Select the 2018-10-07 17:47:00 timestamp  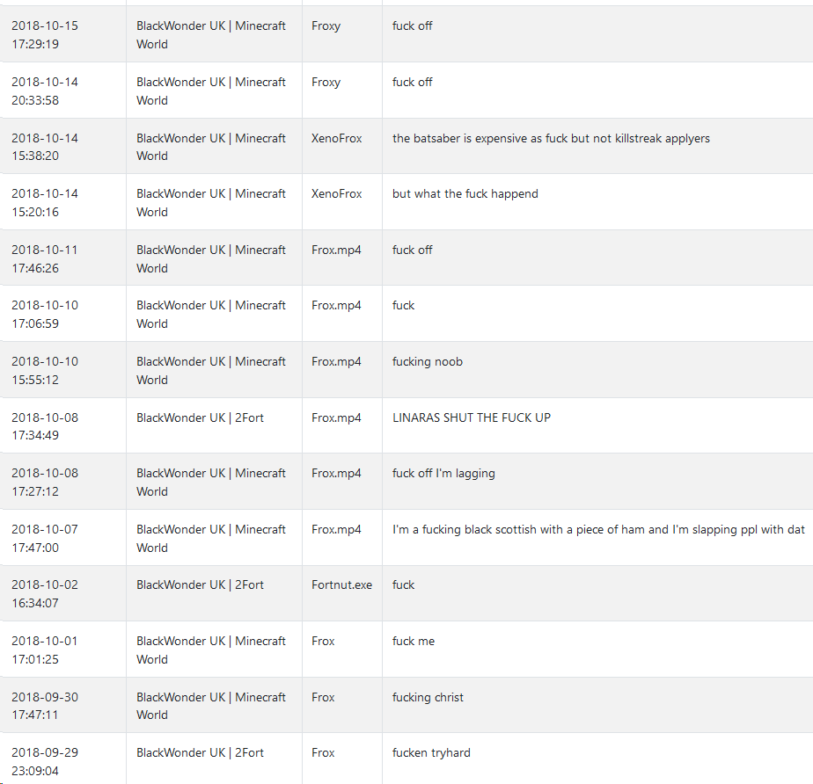tap(45, 538)
